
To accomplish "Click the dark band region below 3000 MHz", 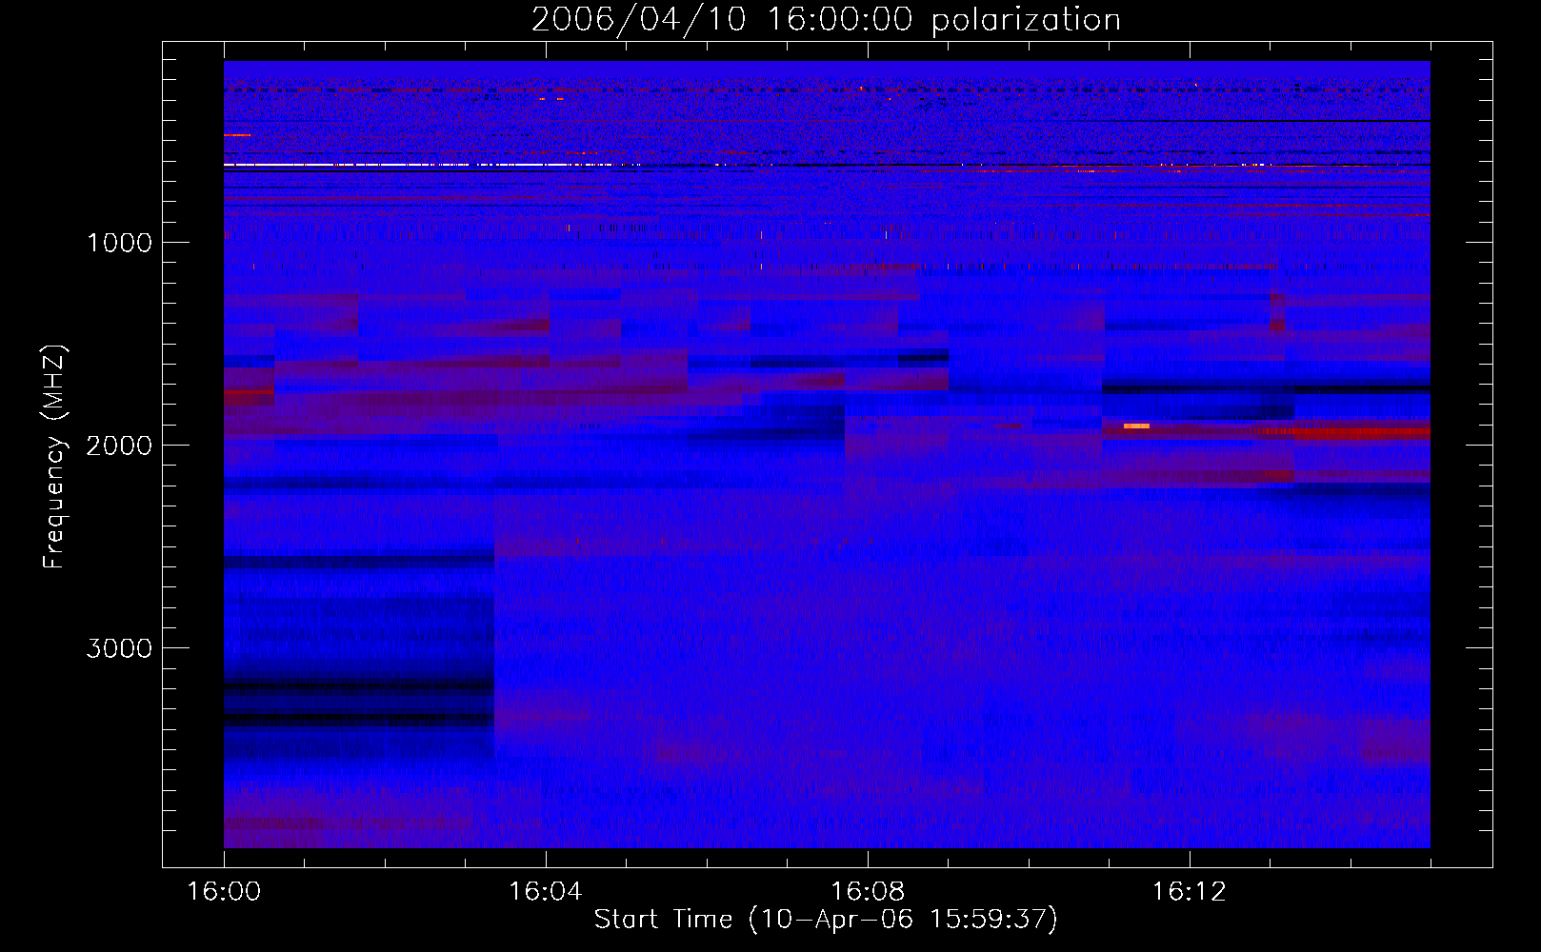I will pyautogui.click(x=358, y=702).
